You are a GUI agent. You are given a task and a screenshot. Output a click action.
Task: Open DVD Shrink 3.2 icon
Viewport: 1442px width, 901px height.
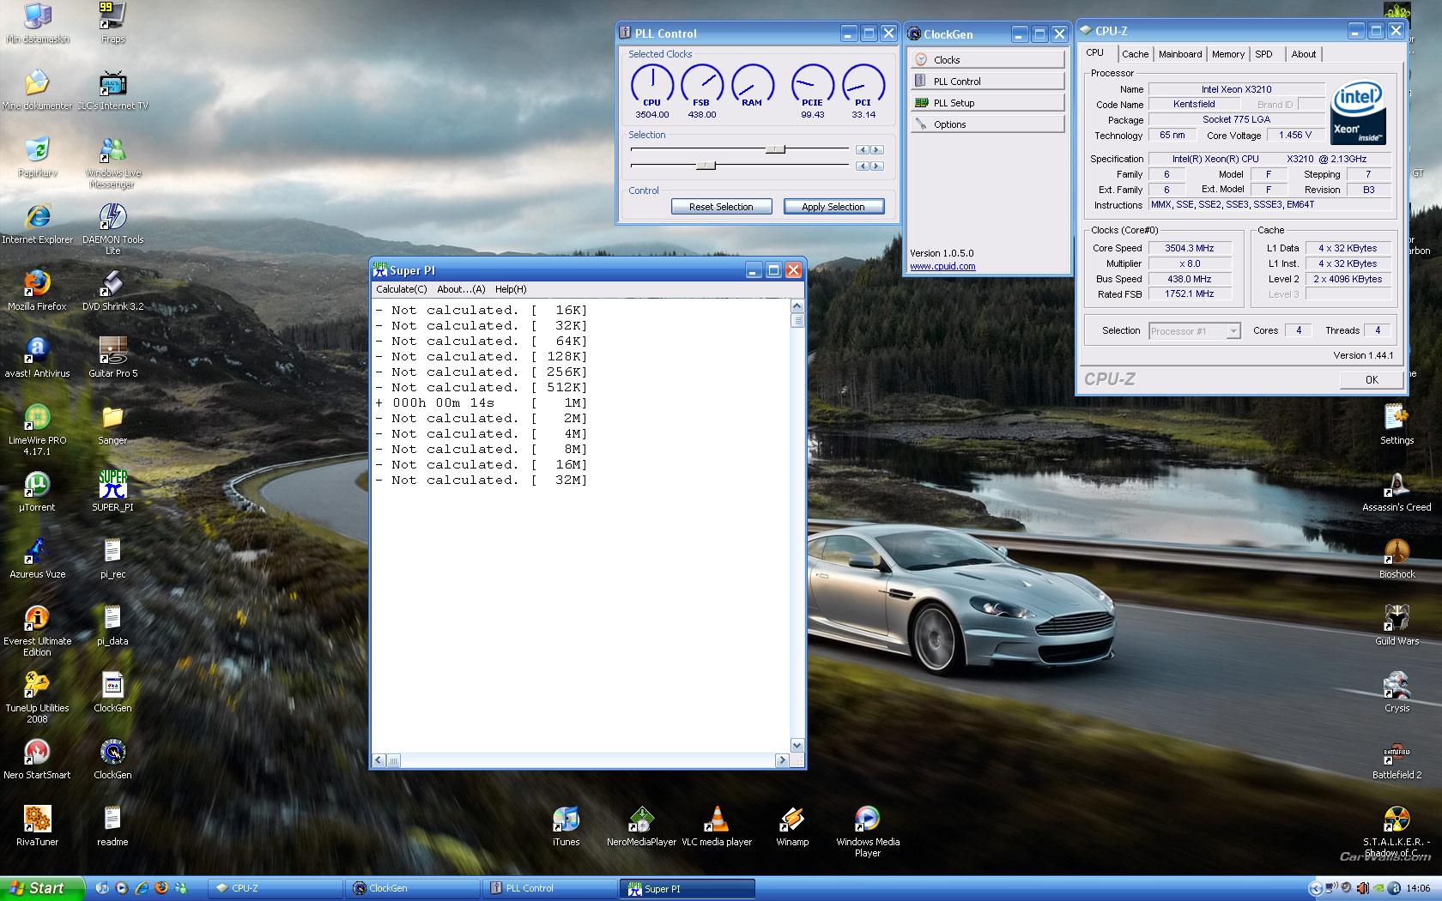(x=112, y=290)
